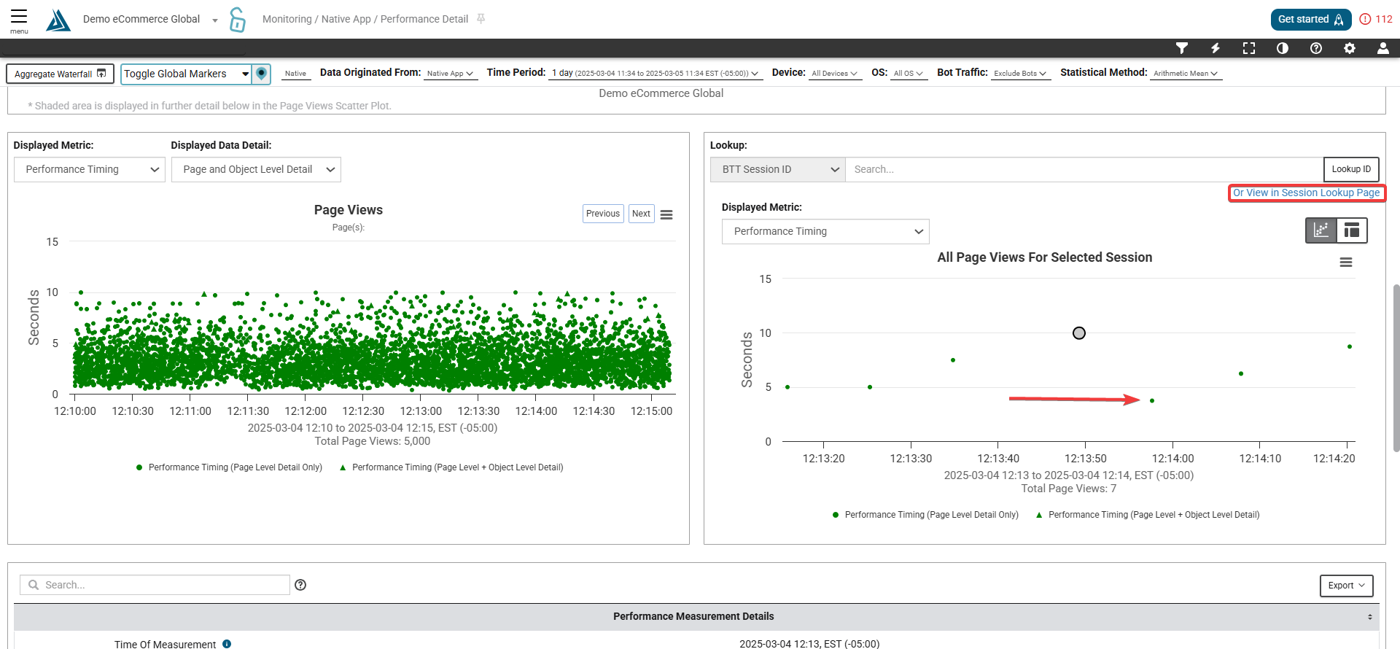Image resolution: width=1400 pixels, height=649 pixels.
Task: Toggle Page Level Detail Only legend in session chart
Action: click(925, 515)
